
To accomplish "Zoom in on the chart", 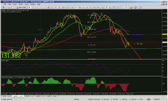I will click(115, 7).
